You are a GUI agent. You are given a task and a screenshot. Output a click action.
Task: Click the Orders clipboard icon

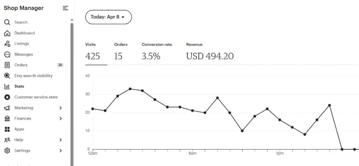(x=7, y=65)
